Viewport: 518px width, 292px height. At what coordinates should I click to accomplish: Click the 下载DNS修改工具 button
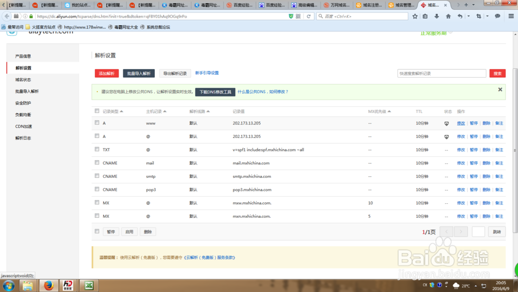point(215,92)
